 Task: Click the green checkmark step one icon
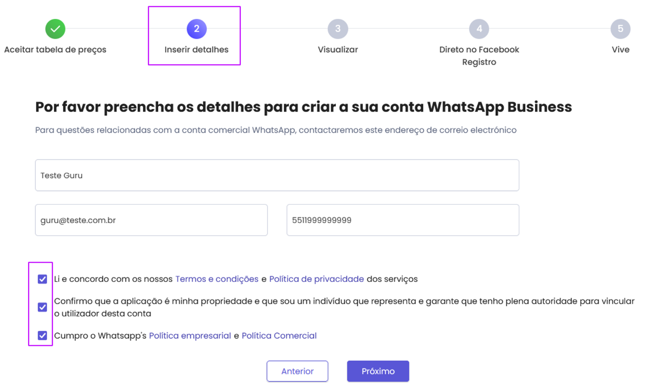pos(55,29)
